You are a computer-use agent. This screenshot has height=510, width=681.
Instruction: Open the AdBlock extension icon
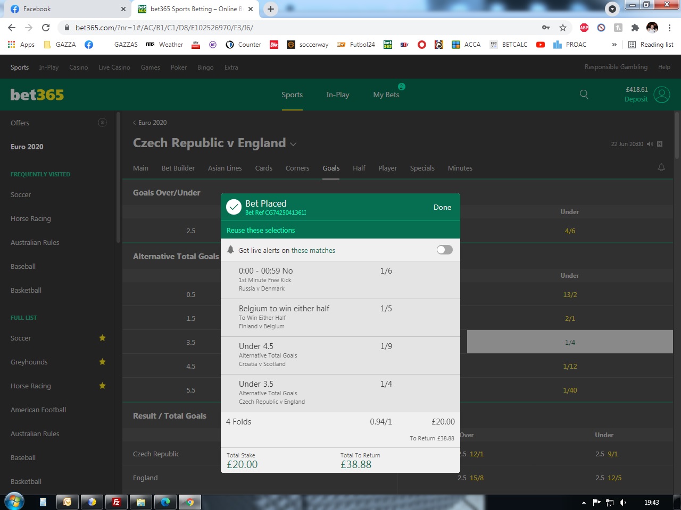click(x=584, y=28)
